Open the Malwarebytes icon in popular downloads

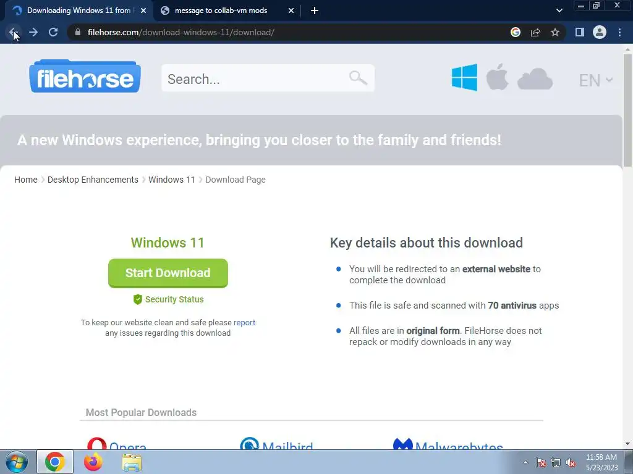coord(403,444)
